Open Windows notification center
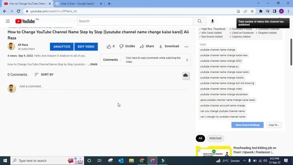This screenshot has height=165, width=293. (x=286, y=160)
